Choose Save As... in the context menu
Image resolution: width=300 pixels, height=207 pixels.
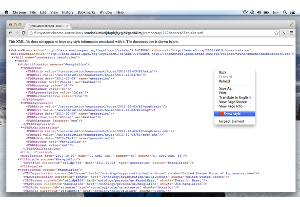coord(235,88)
